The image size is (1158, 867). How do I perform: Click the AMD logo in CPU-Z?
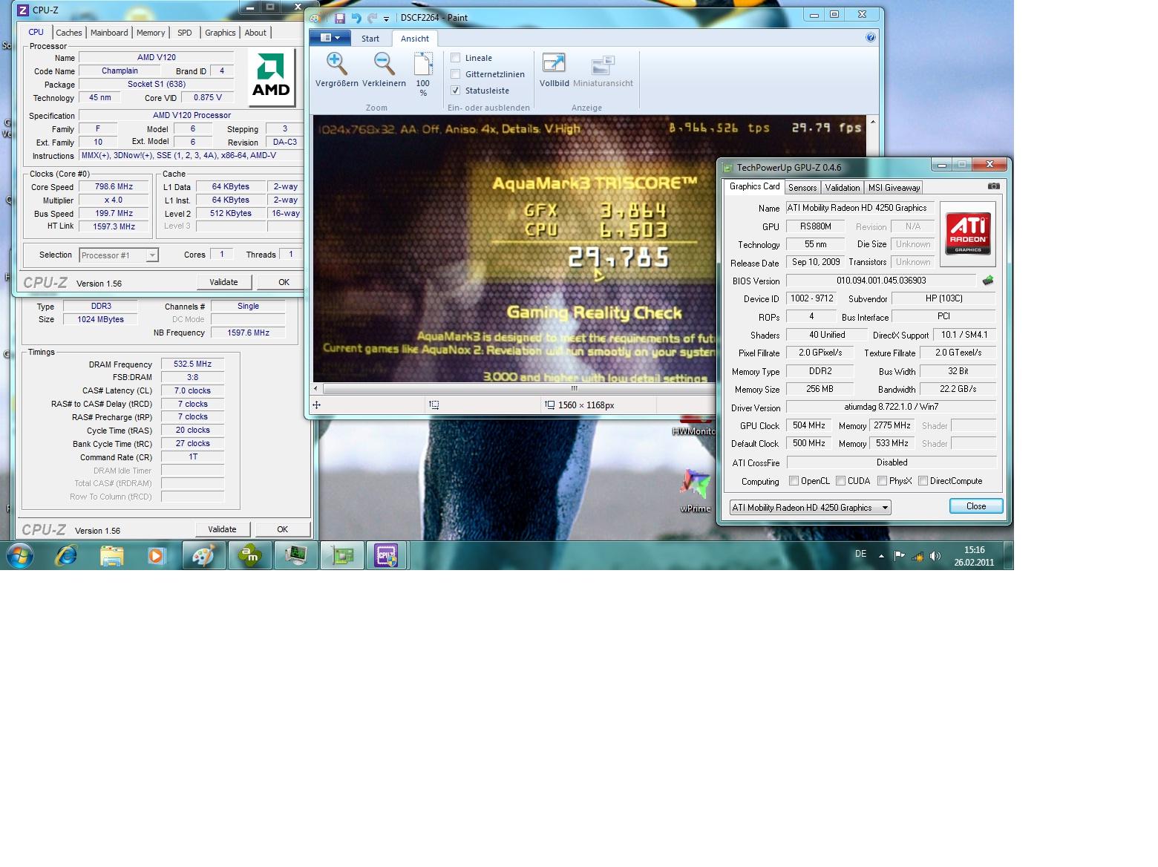click(271, 76)
